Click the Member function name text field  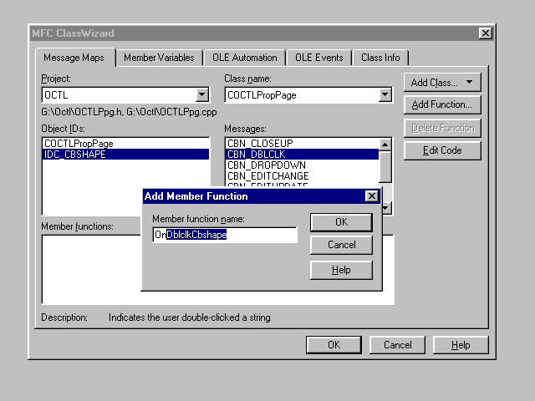click(x=225, y=235)
